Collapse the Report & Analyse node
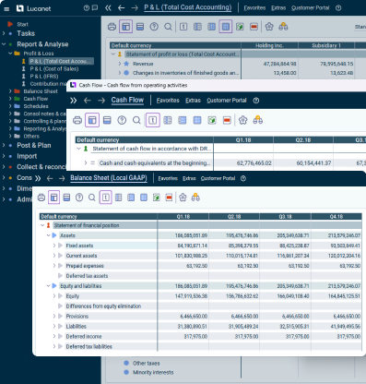Screen dimensions: 366x384 [x=4, y=44]
